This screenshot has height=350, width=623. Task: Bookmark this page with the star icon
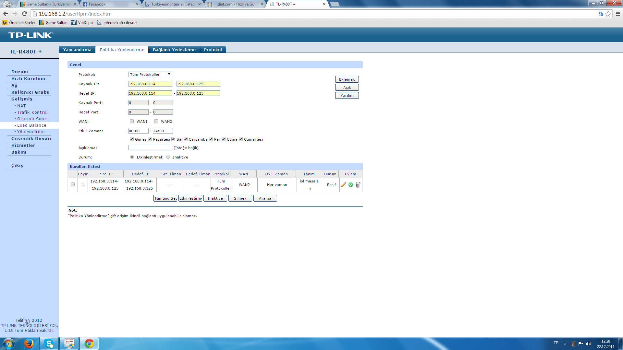pyautogui.click(x=608, y=14)
